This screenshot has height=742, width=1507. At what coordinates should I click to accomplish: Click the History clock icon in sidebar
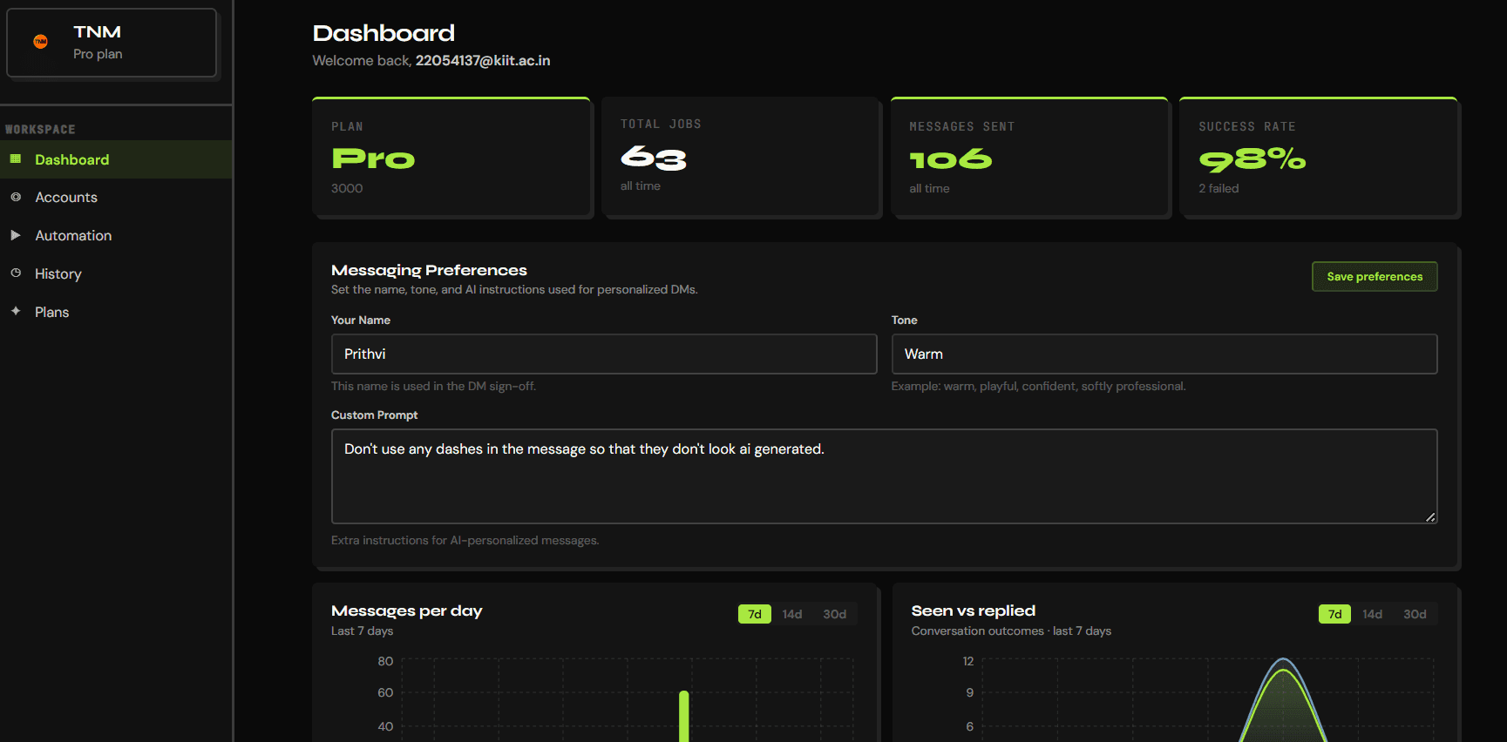[x=16, y=273]
